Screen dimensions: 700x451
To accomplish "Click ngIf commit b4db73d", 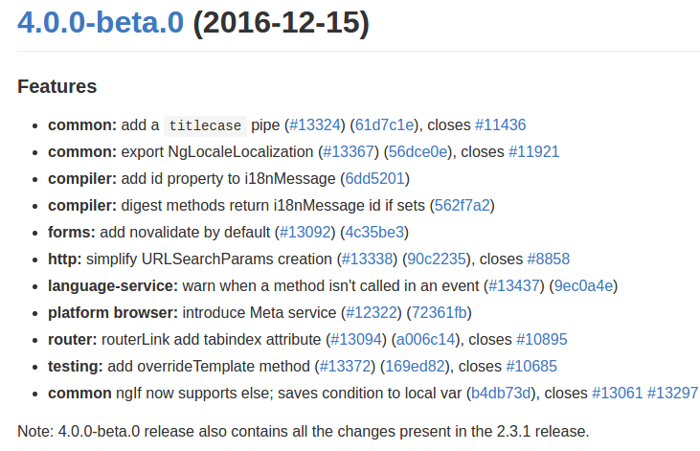I will (x=501, y=393).
